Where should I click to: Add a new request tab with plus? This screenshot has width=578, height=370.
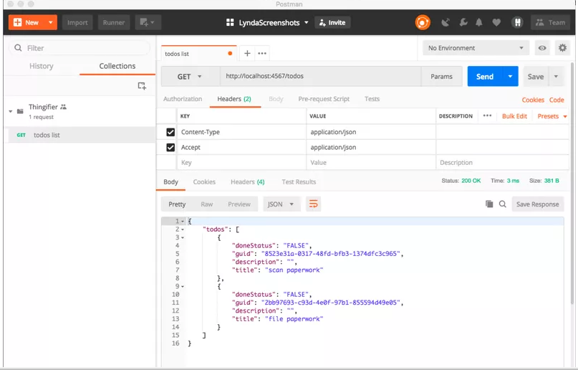pyautogui.click(x=247, y=54)
